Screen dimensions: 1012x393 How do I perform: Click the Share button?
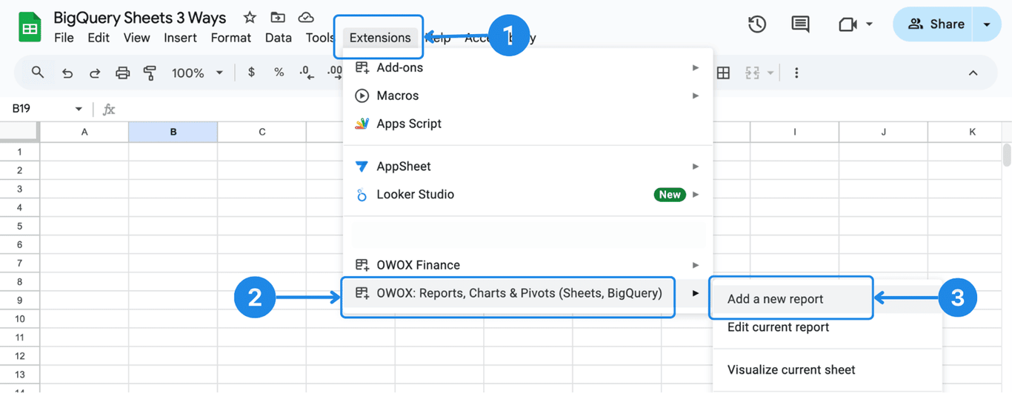936,24
